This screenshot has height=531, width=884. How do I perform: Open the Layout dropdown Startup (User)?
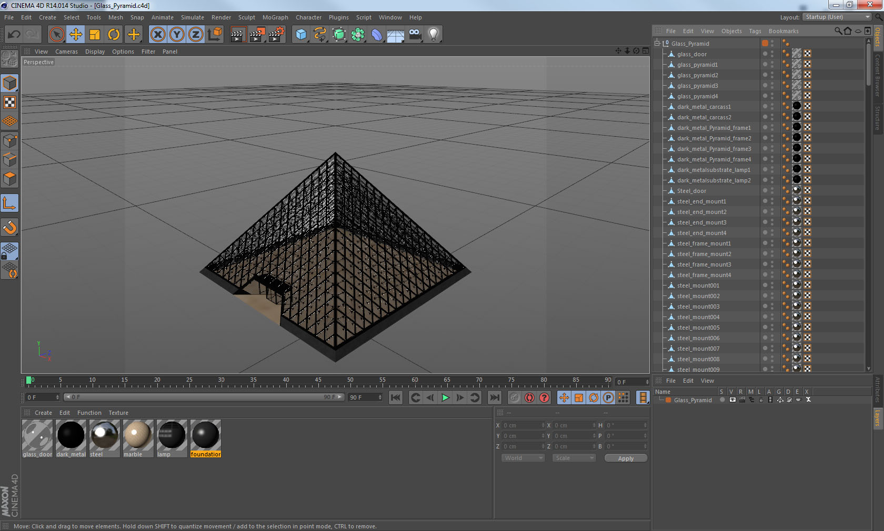click(x=837, y=17)
